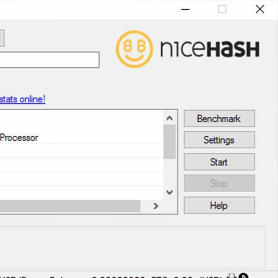
Task: Focus the text input field below the dropdown
Action: tap(50, 60)
